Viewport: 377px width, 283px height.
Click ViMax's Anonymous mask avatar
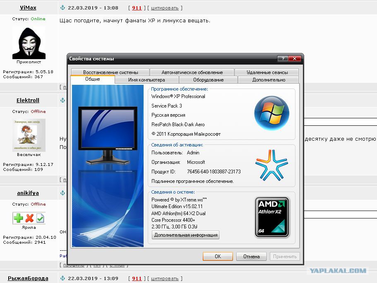click(29, 43)
